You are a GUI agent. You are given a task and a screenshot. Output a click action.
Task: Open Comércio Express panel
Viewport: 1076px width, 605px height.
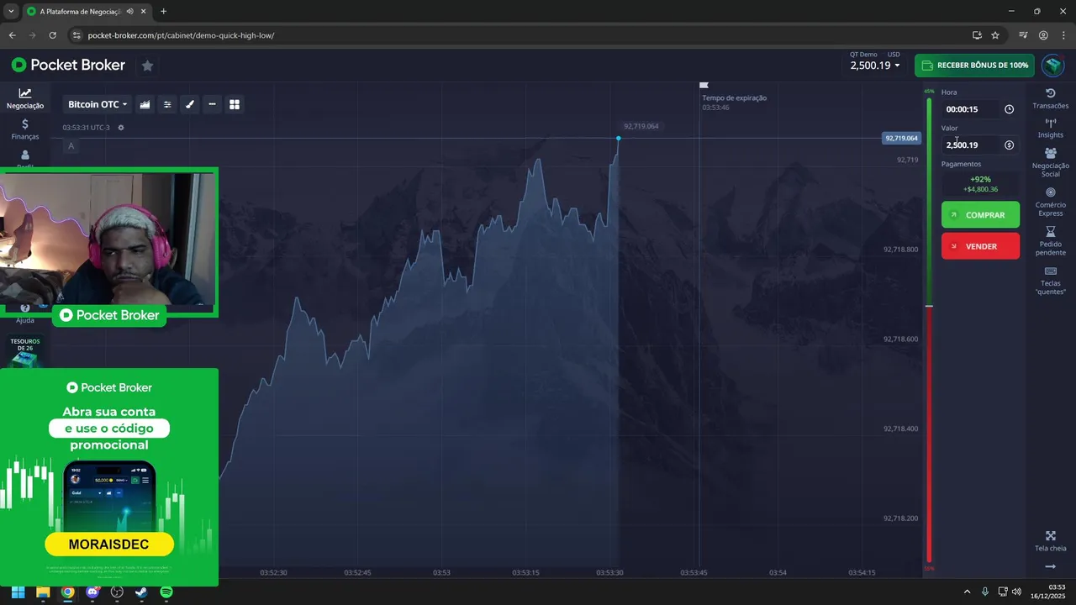pyautogui.click(x=1051, y=202)
